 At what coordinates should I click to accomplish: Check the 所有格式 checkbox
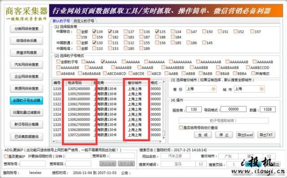[253, 73]
